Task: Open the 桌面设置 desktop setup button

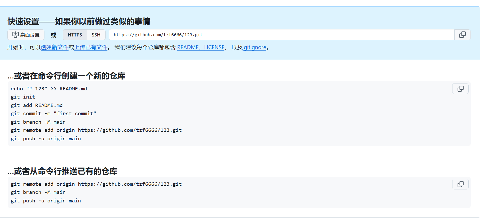Action: [26, 35]
